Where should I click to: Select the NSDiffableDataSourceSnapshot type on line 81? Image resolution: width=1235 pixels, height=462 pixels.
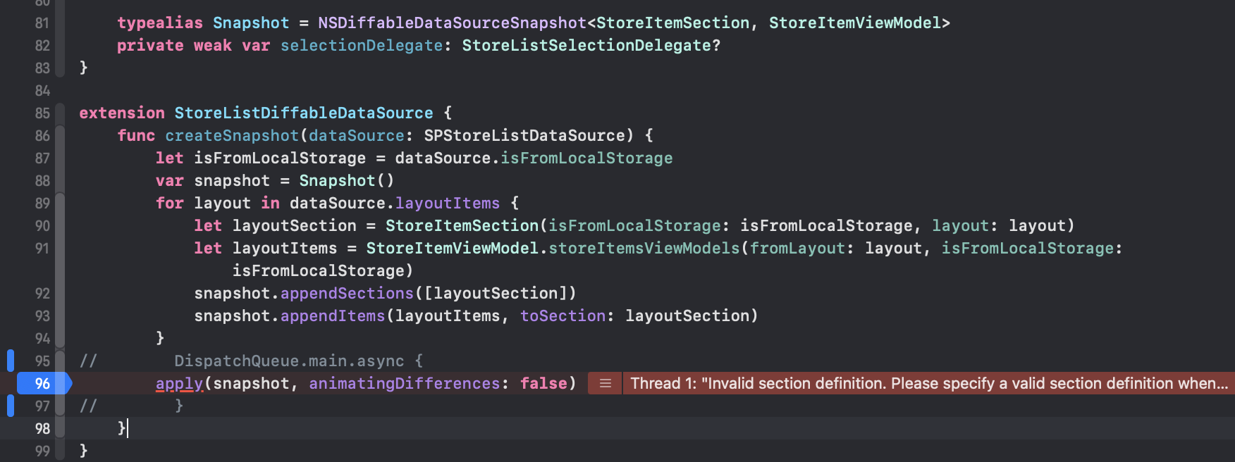[452, 23]
